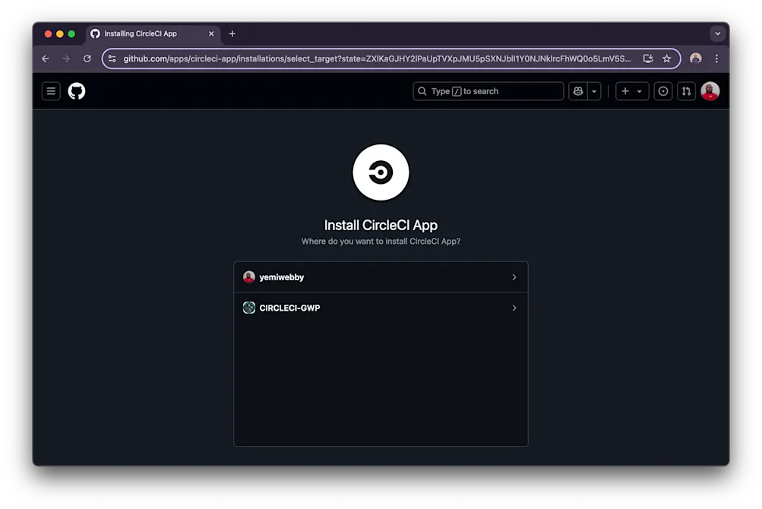Click yemiwebby avatar in install list

249,277
